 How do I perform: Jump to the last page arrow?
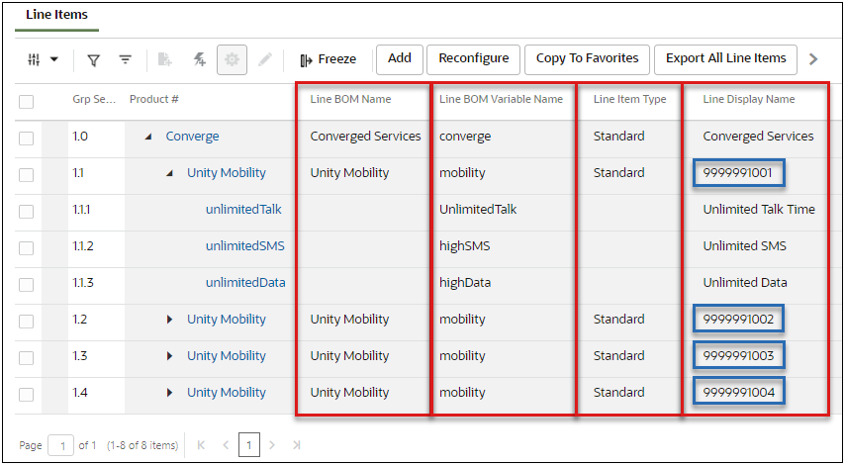tap(296, 445)
